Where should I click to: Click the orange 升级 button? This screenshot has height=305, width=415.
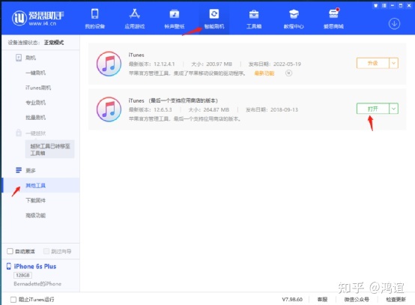pos(372,63)
